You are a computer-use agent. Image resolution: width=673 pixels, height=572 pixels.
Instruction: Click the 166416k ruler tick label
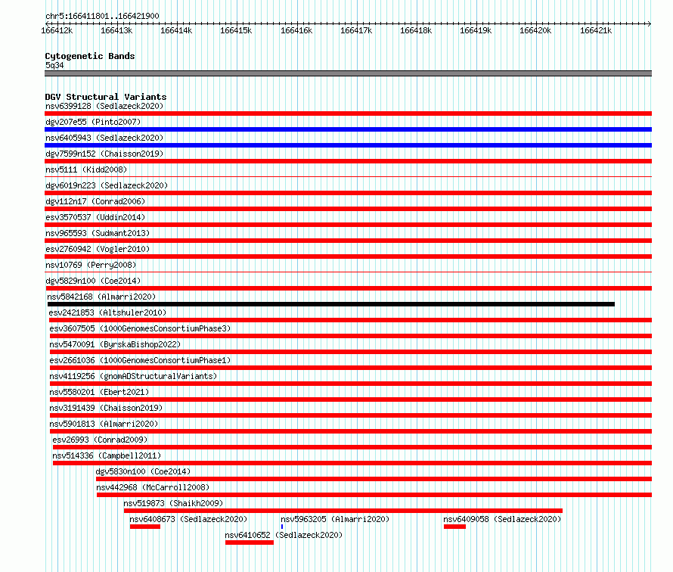point(296,30)
